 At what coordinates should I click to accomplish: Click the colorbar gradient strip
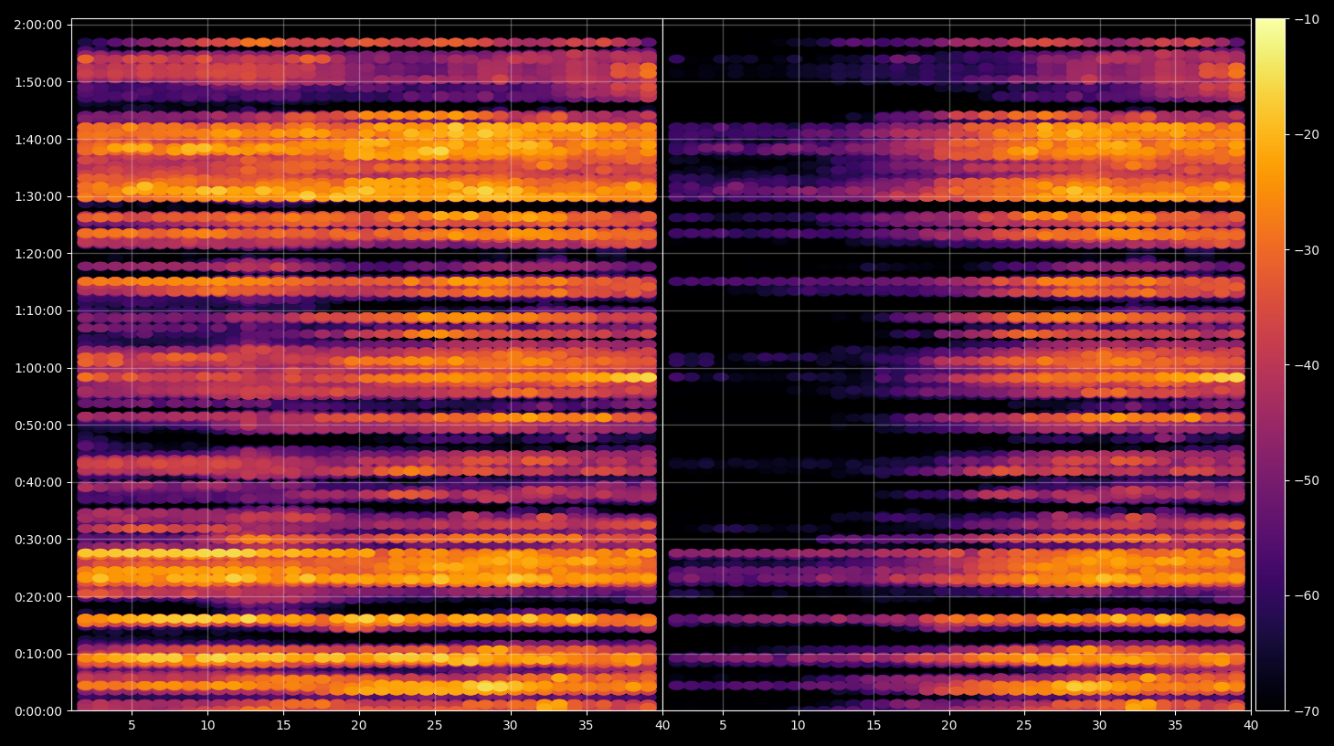(1270, 364)
